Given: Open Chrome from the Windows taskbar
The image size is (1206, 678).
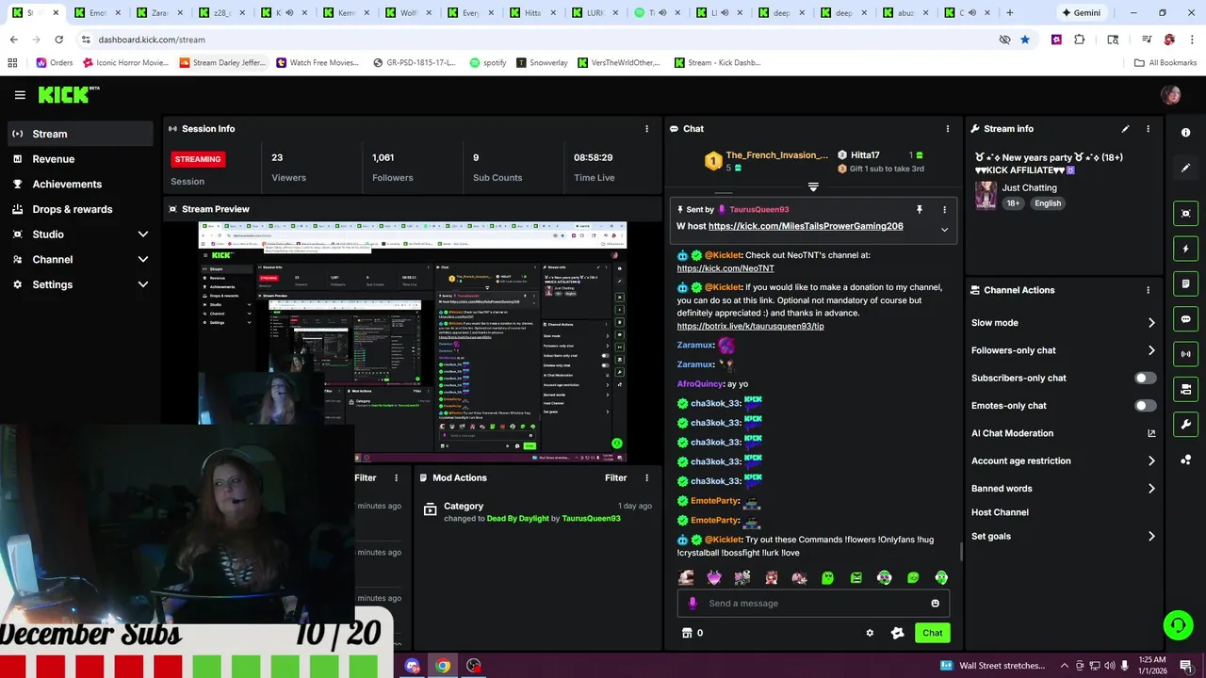Looking at the screenshot, I should 442,666.
